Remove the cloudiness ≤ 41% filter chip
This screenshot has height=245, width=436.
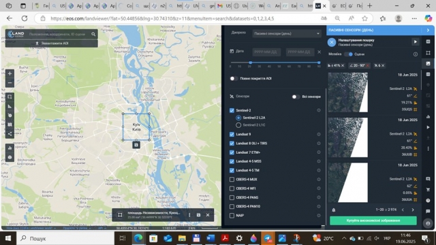[x=343, y=65]
